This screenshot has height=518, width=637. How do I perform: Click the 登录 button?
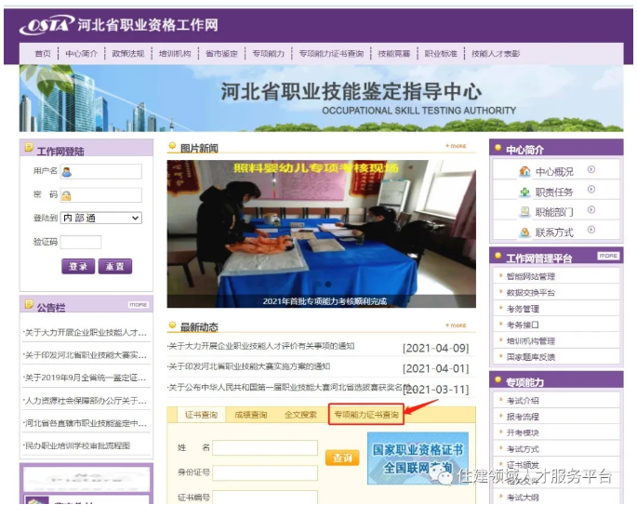coord(78,266)
